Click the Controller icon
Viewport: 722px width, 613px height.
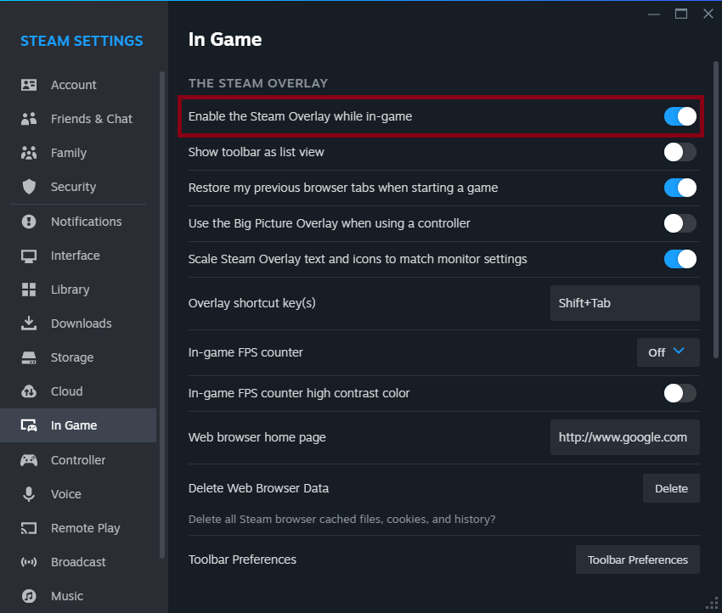click(30, 460)
